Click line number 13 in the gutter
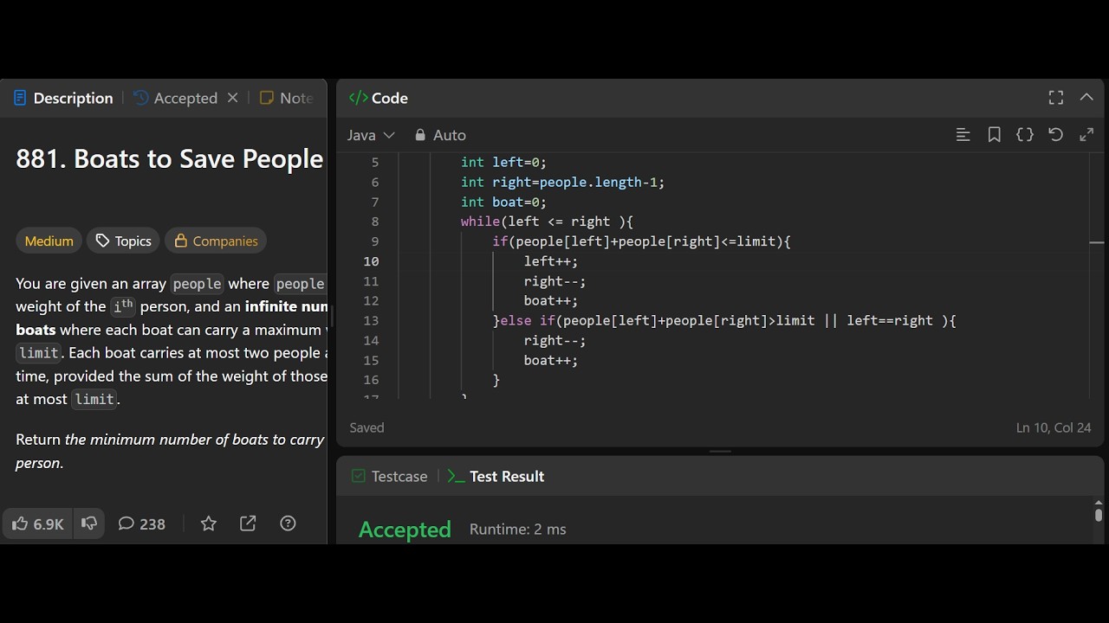The width and height of the screenshot is (1109, 623). [x=371, y=320]
